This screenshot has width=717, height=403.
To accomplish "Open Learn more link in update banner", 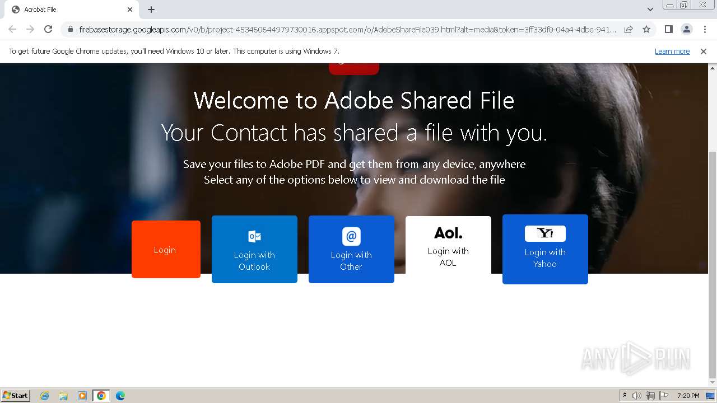I will click(672, 51).
